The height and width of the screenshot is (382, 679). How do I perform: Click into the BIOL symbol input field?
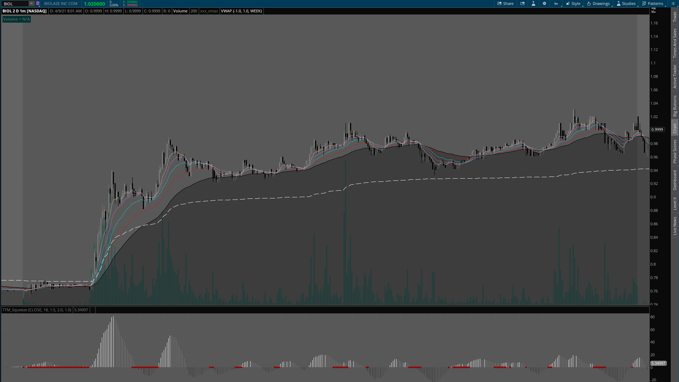click(x=15, y=4)
